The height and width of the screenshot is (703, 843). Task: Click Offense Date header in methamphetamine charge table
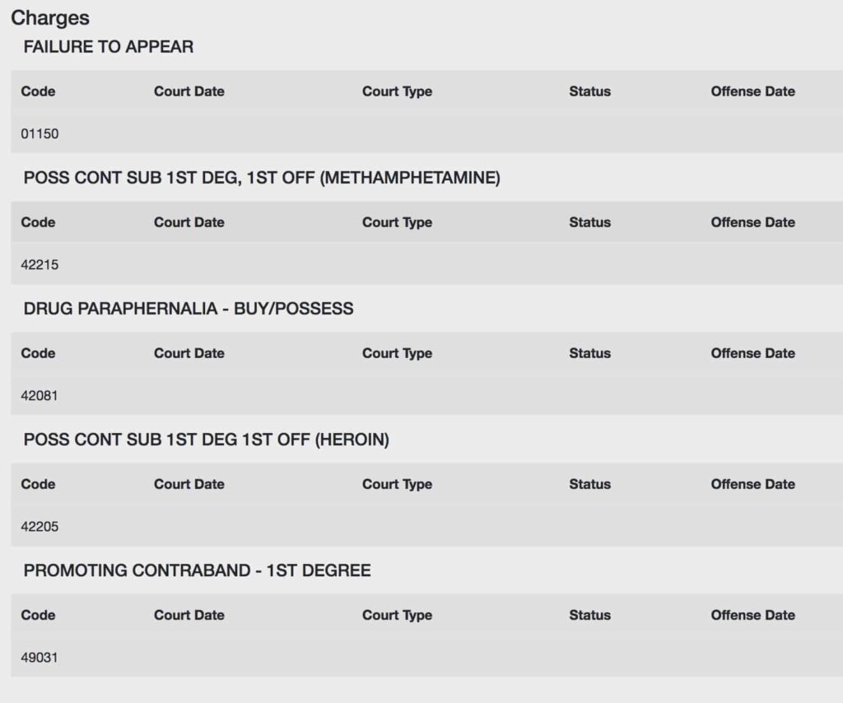click(752, 222)
